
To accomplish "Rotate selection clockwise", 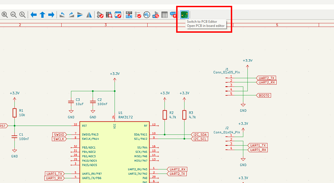I will [x=71, y=15].
